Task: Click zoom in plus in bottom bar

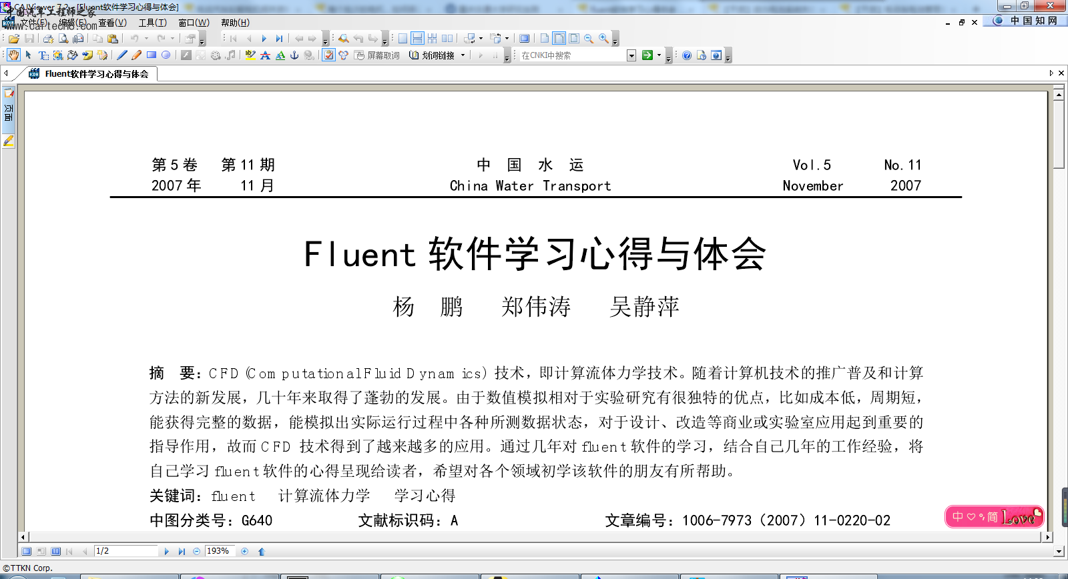Action: [x=244, y=552]
